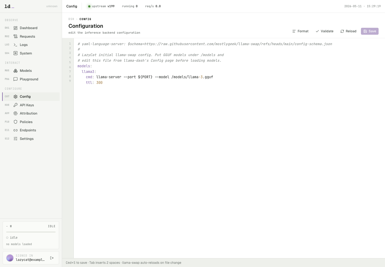
Task: Click the 'llama3:' key in editor
Action: tap(89, 72)
